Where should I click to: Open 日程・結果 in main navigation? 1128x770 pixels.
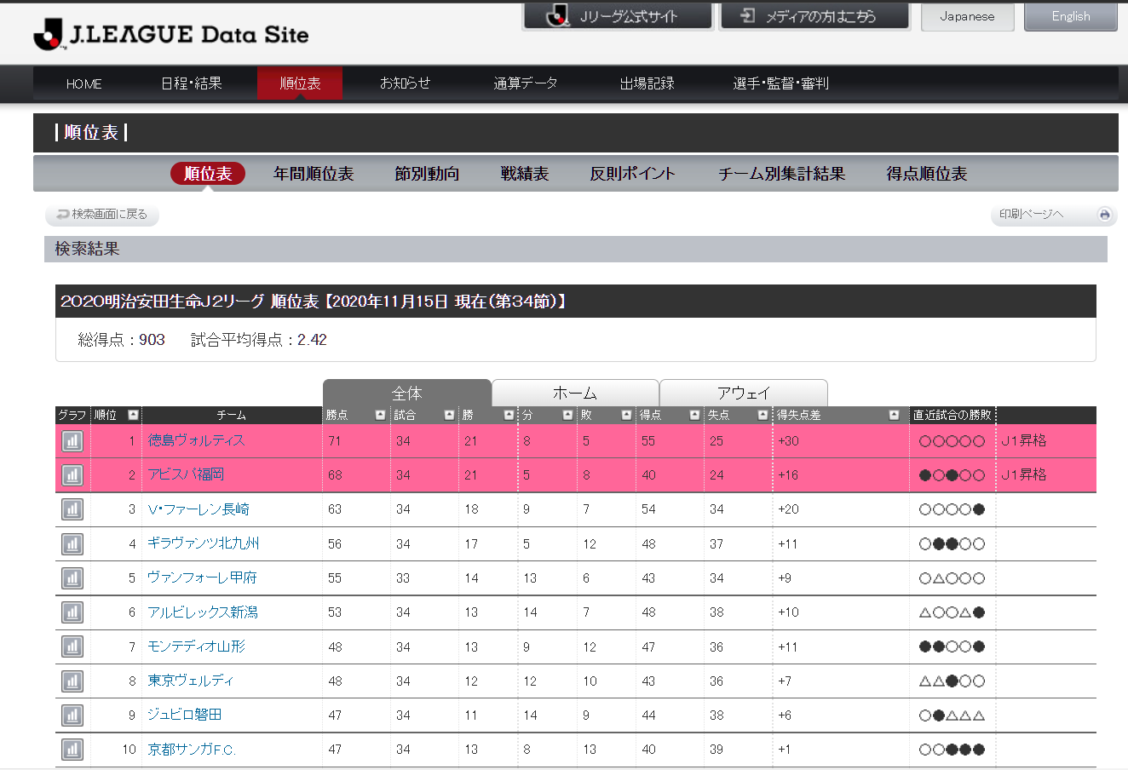point(192,83)
